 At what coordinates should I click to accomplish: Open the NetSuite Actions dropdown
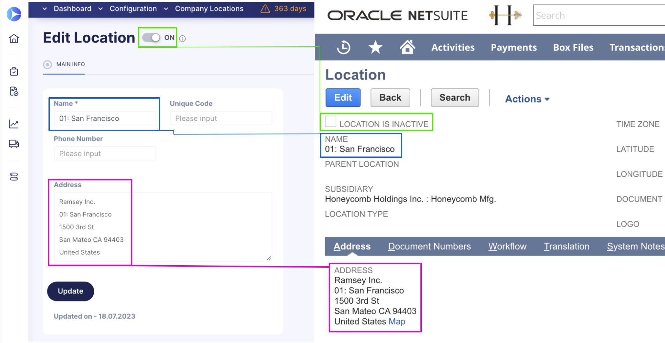pos(528,99)
